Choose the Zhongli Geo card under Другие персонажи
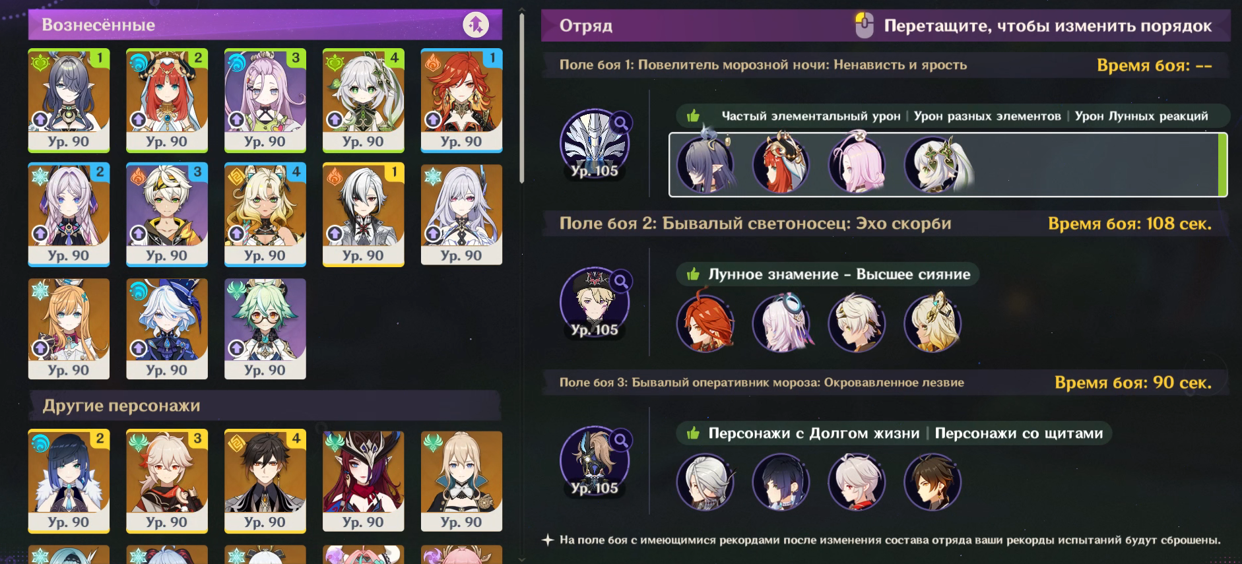The image size is (1242, 564). [265, 481]
